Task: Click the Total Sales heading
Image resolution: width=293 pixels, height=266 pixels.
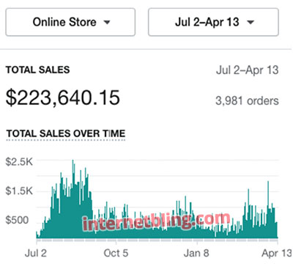Action: 38,70
